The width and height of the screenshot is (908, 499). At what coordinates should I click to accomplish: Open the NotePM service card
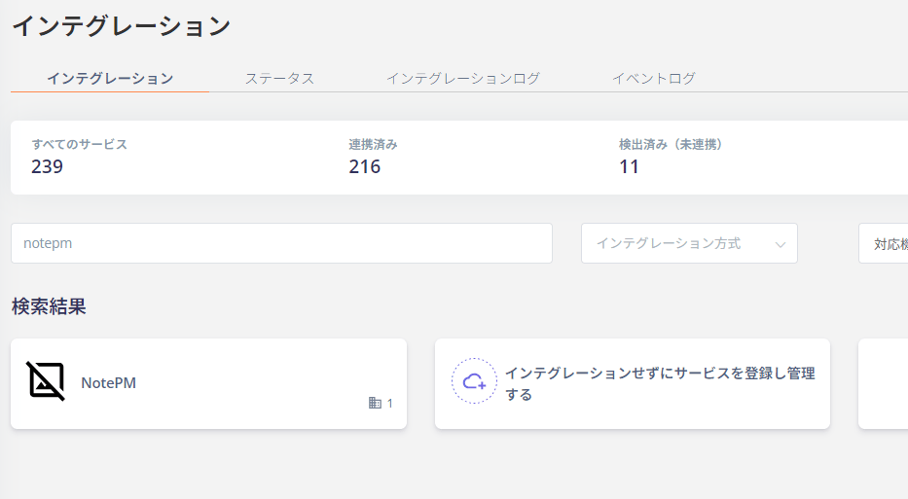coord(208,384)
